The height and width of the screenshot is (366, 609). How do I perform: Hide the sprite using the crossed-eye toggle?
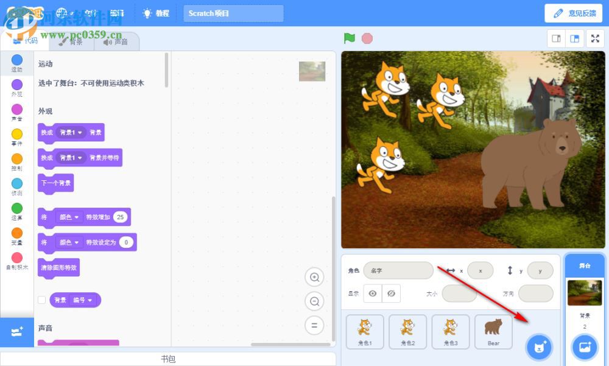pos(392,293)
